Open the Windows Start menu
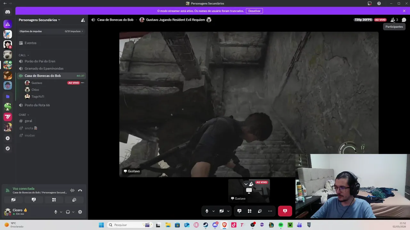This screenshot has height=230, width=410. pyautogui.click(x=101, y=225)
